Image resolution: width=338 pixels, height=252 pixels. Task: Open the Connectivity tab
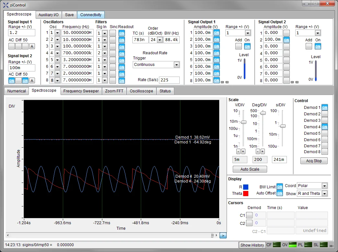click(x=91, y=15)
